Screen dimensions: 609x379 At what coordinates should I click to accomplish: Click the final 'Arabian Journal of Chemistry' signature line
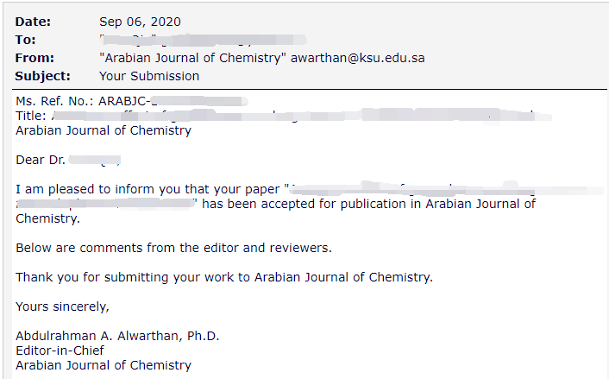104,365
